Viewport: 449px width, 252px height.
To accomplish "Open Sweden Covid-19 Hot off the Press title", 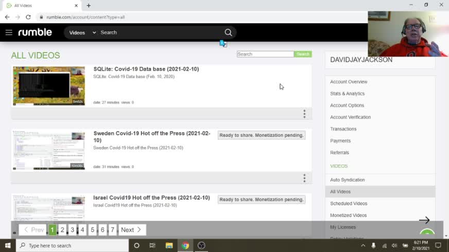I will coord(152,137).
